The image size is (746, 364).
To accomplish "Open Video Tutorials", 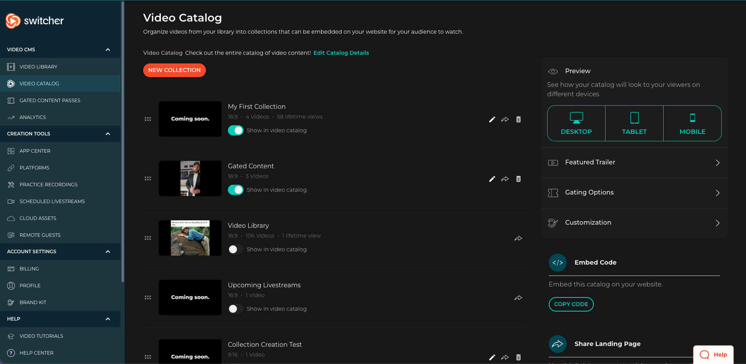I will pos(60,336).
